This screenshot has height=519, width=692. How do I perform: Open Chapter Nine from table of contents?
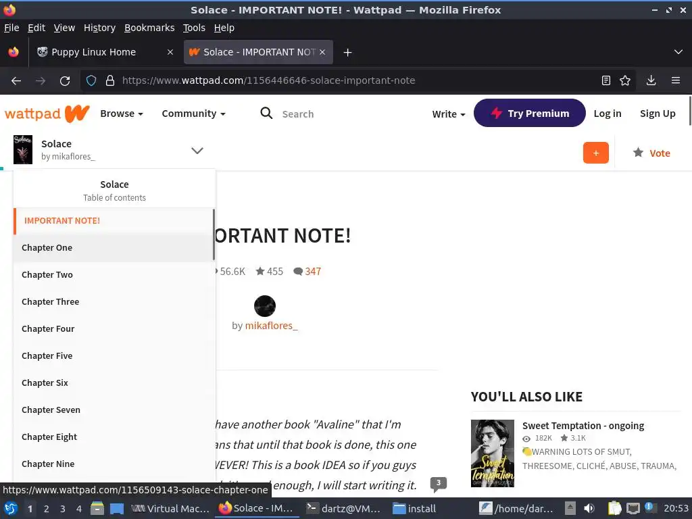(114, 464)
